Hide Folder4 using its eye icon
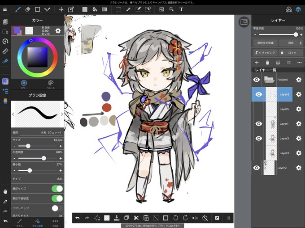 257,80
